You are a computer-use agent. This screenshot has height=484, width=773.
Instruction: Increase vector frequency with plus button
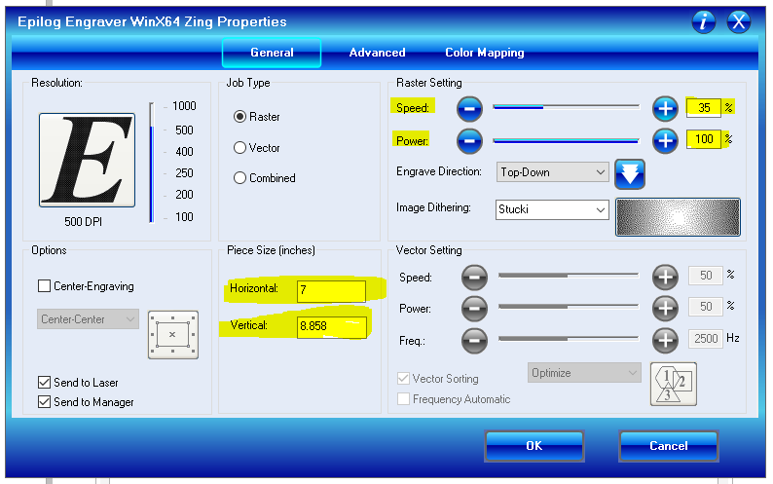tap(665, 341)
